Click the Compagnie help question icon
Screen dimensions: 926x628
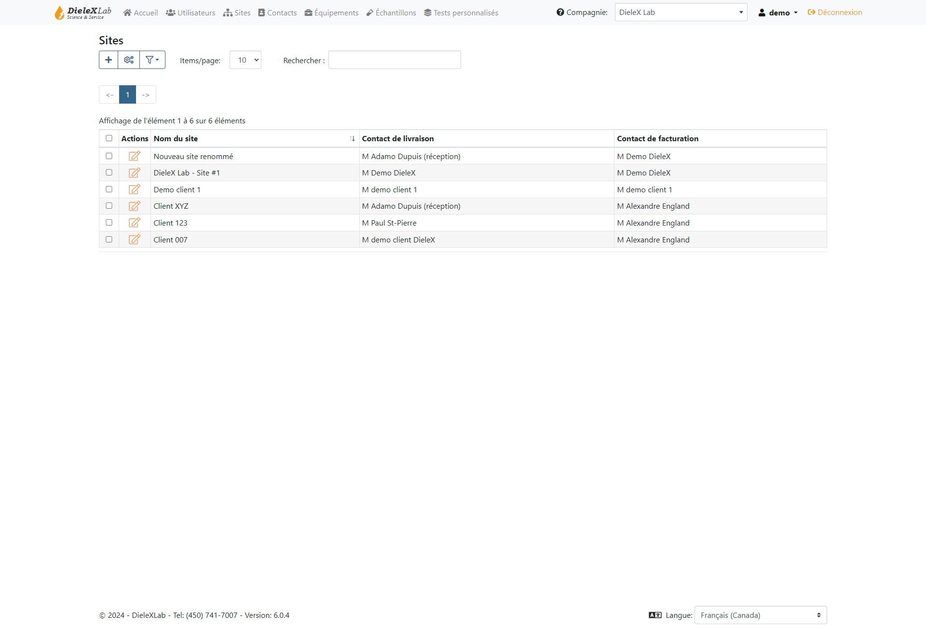[x=560, y=12]
